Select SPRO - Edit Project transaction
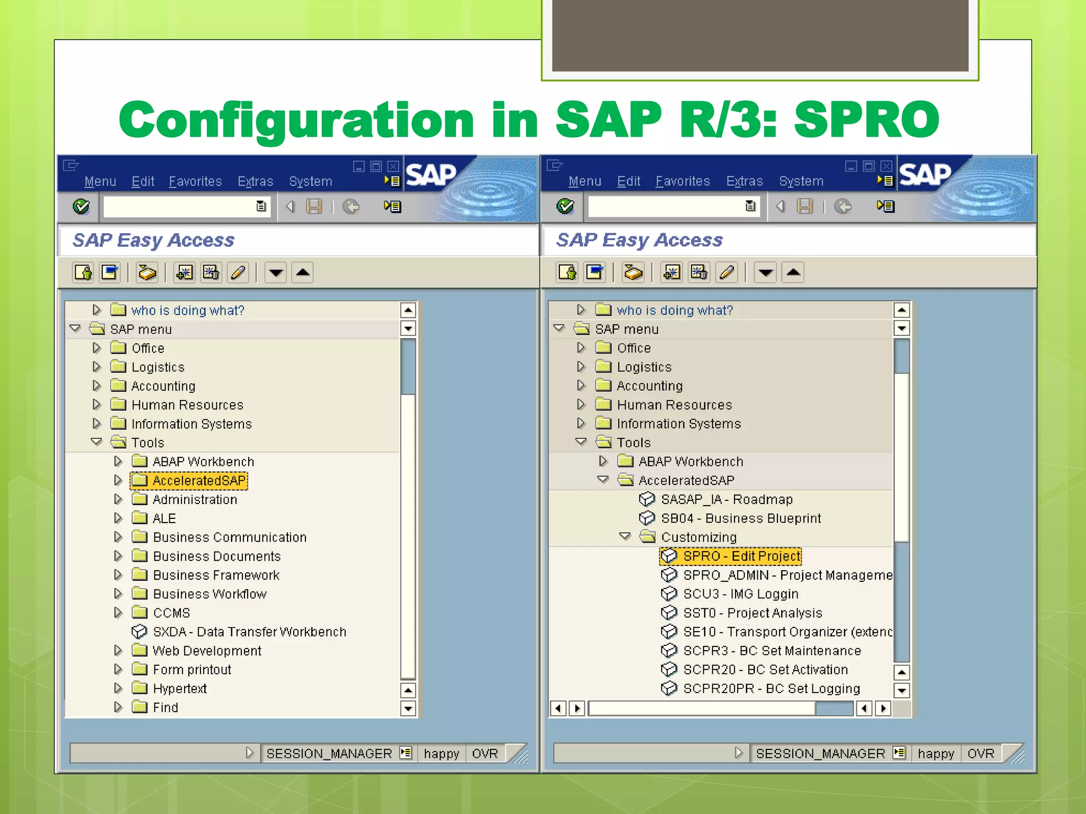 731,556
